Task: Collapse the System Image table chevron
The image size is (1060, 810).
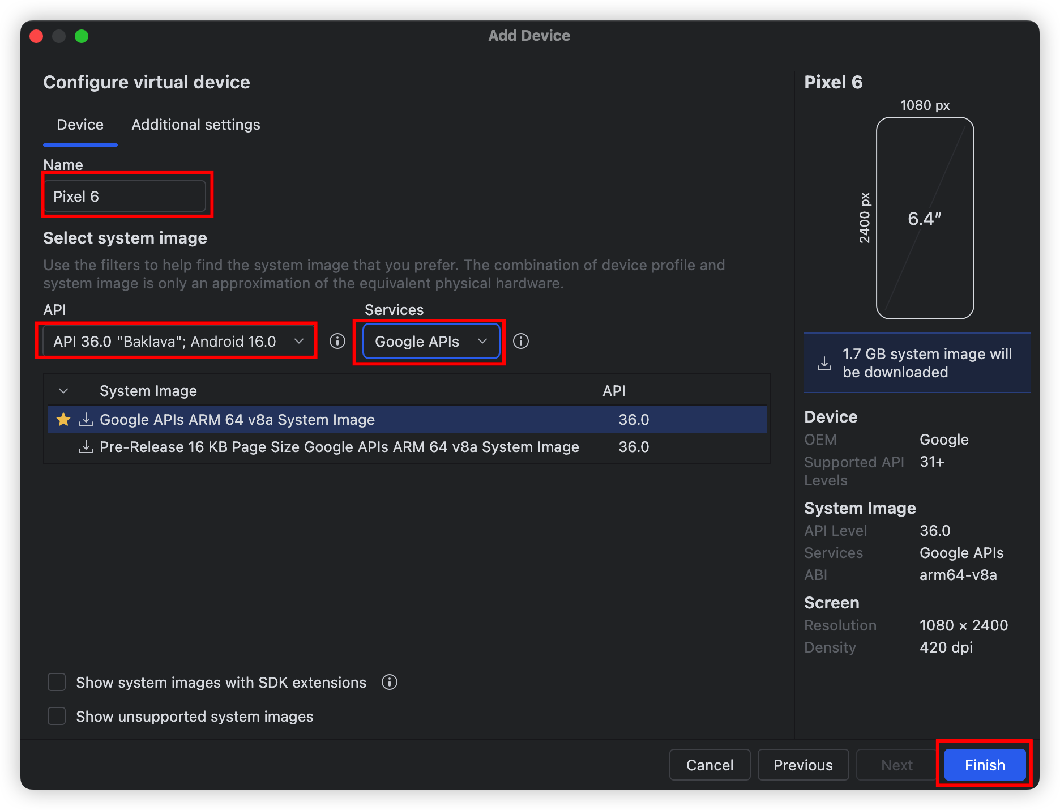Action: (63, 391)
